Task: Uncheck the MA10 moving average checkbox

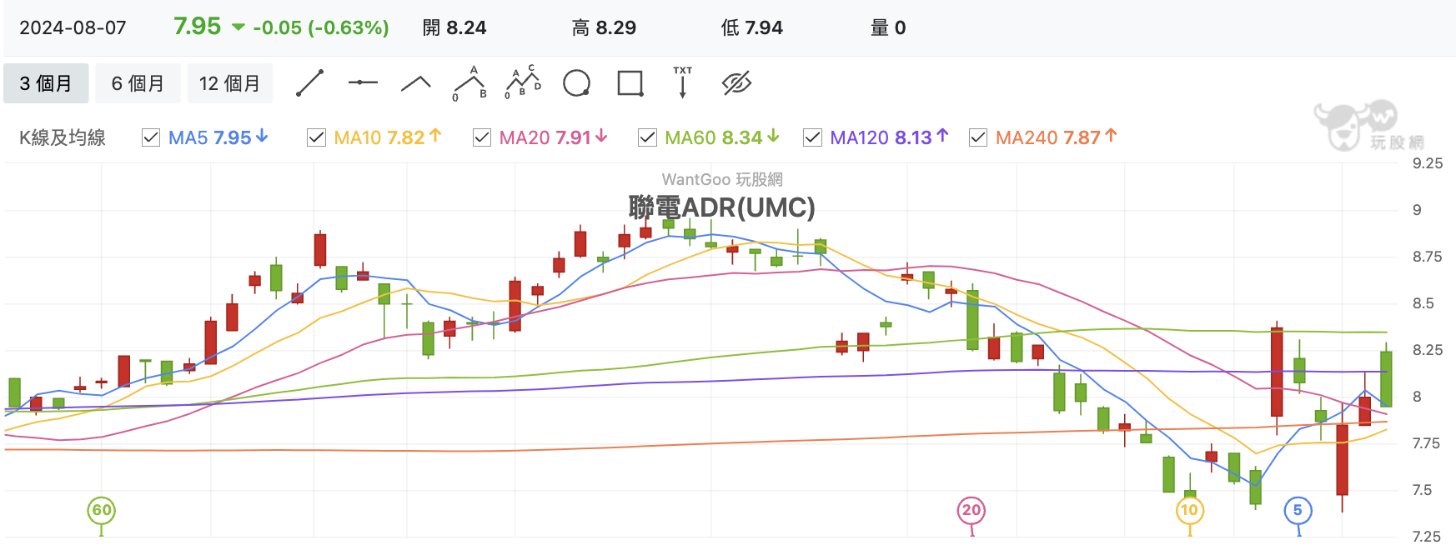Action: (x=316, y=137)
